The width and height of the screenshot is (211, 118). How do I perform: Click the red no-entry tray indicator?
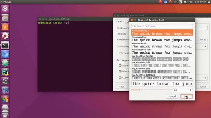(170, 2)
